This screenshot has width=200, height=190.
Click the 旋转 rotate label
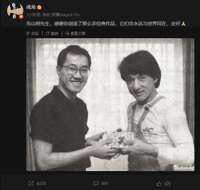pyautogui.click(x=55, y=33)
